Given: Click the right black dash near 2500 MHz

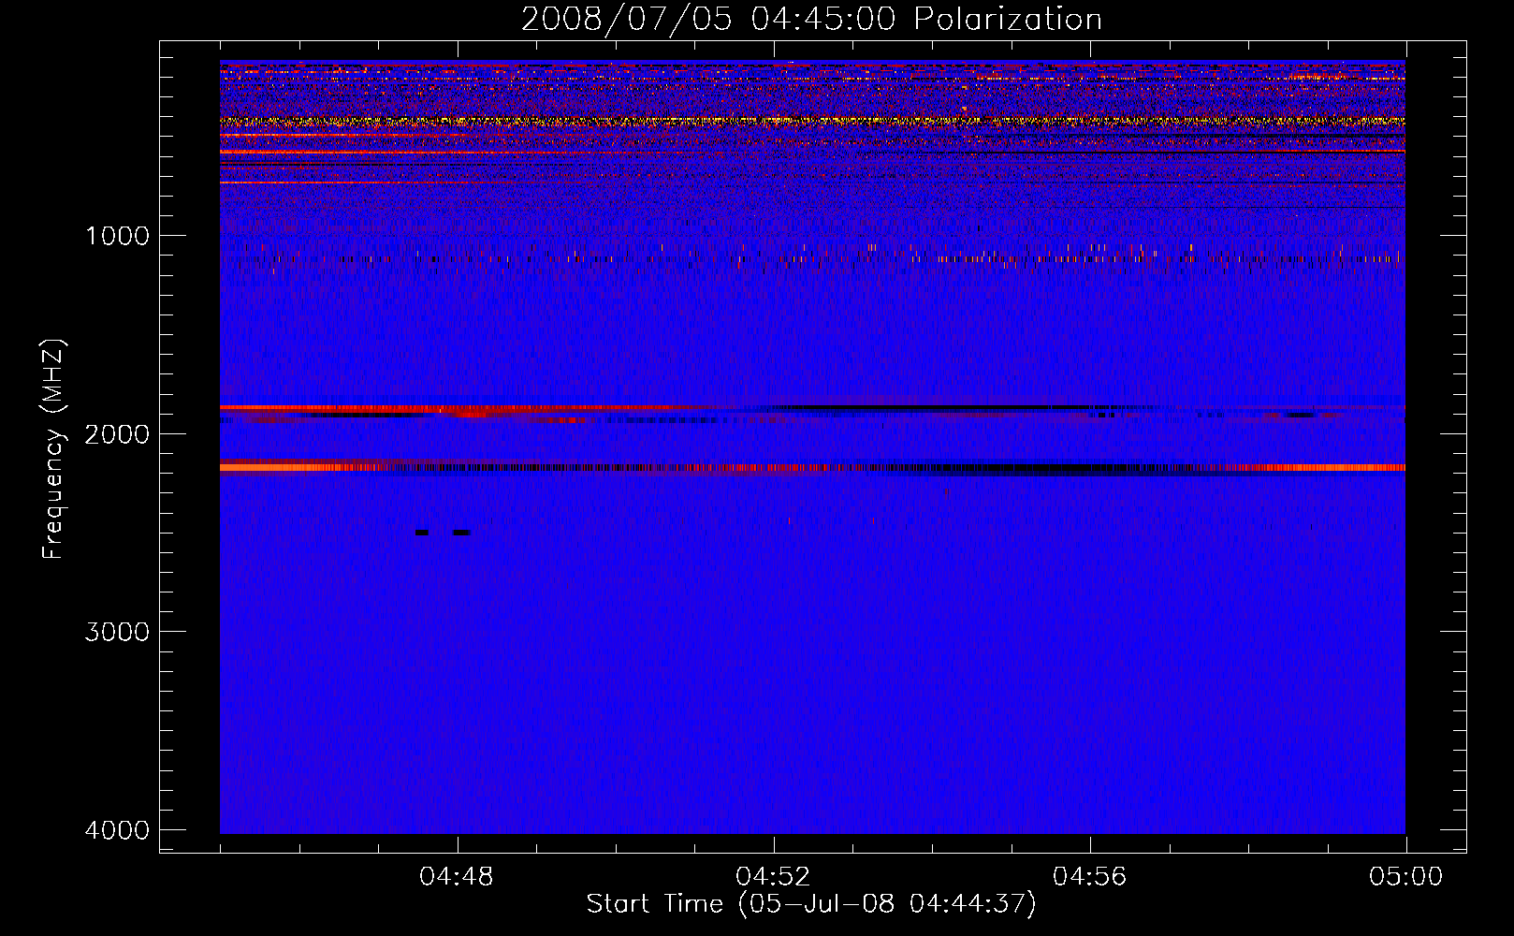Looking at the screenshot, I should click(461, 533).
